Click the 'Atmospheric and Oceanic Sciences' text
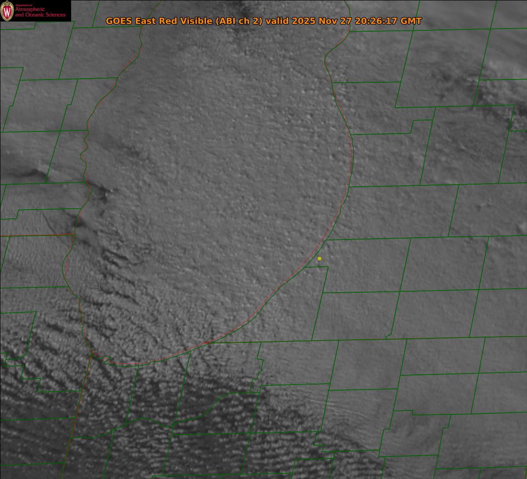The image size is (527, 479). [x=40, y=13]
